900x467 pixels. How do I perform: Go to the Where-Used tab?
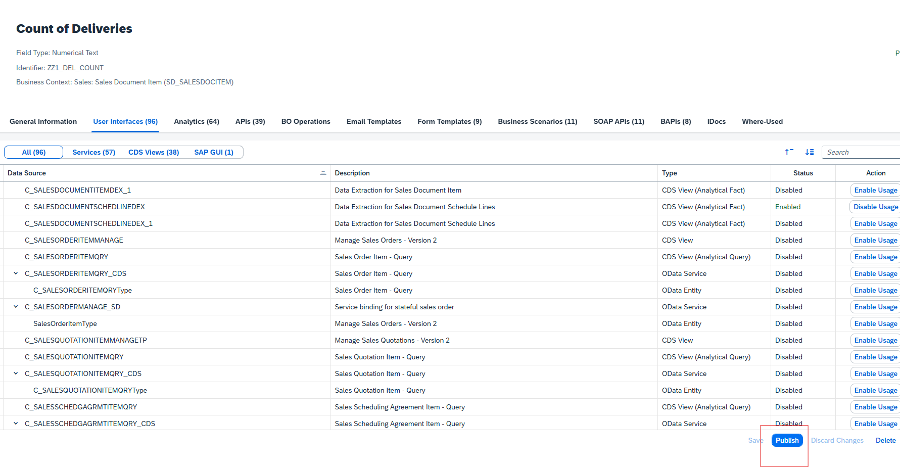[762, 121]
